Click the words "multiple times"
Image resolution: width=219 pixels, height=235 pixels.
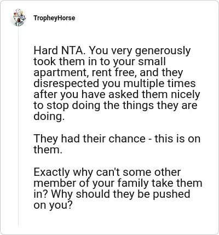click(159, 84)
